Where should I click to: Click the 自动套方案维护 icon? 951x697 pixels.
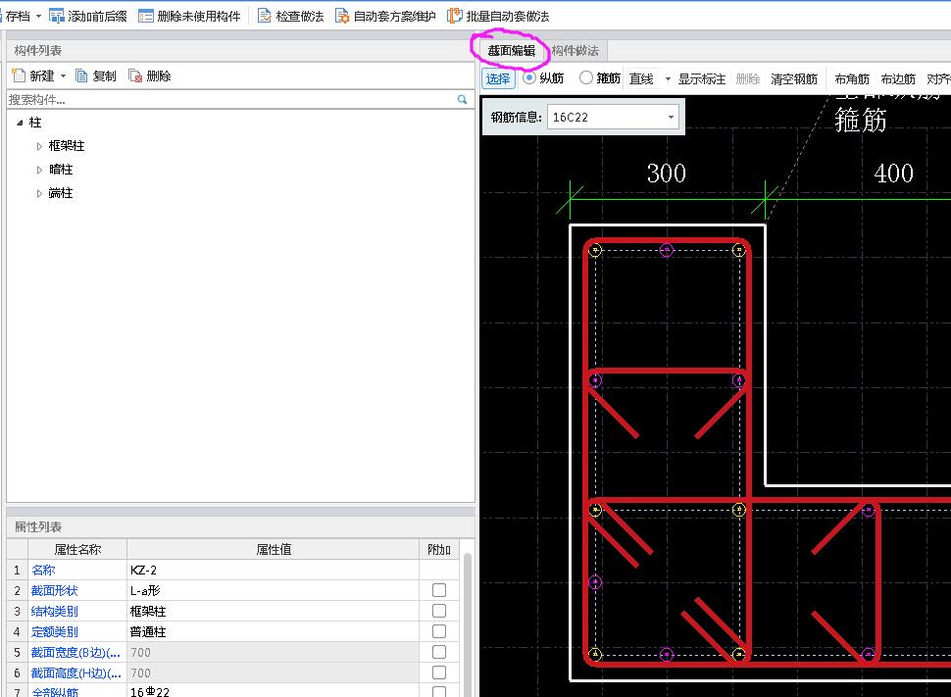[342, 16]
